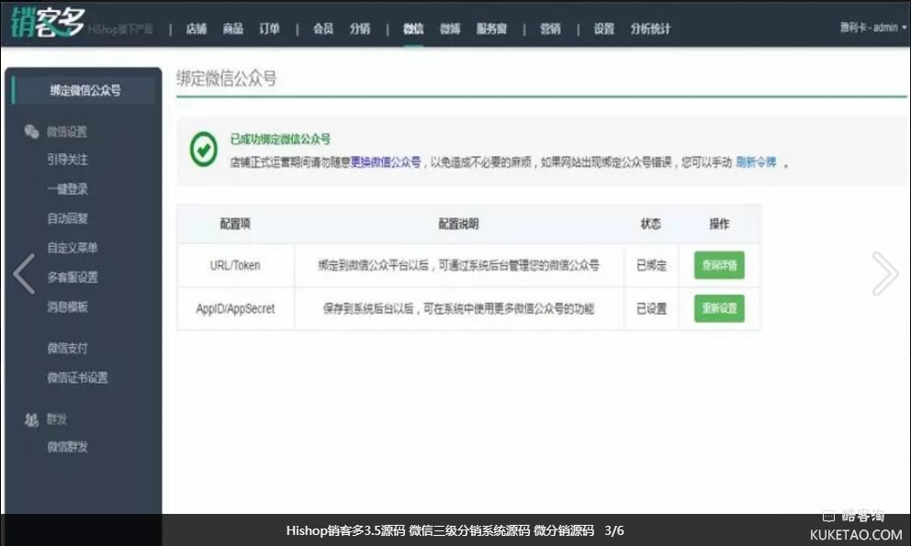911x546 pixels.
Task: Open the 会员 menu
Action: [x=323, y=28]
